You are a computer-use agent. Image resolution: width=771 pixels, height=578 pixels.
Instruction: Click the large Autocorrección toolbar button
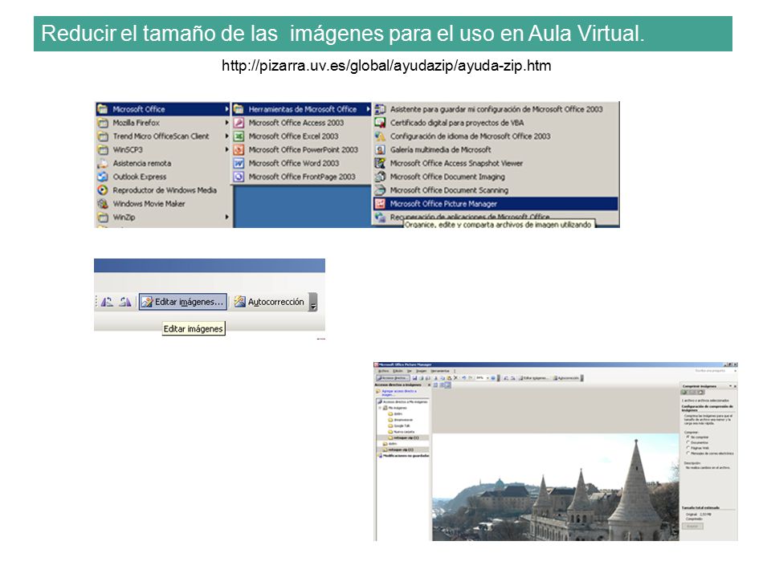(x=269, y=302)
